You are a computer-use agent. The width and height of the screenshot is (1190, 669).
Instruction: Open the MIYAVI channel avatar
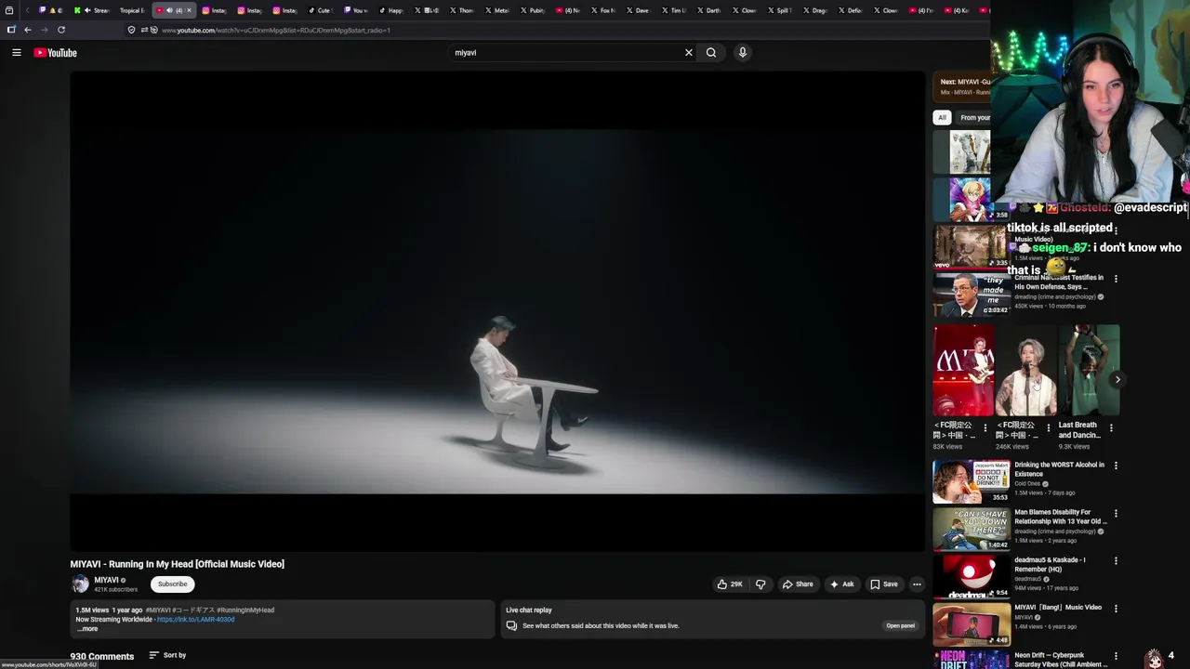click(x=80, y=584)
